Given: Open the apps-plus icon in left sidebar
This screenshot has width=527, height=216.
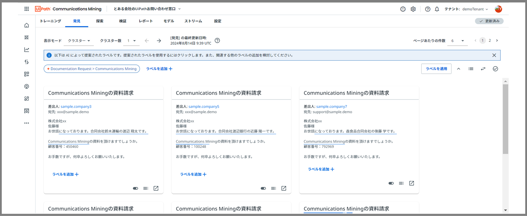Looking at the screenshot, I should click(27, 74).
